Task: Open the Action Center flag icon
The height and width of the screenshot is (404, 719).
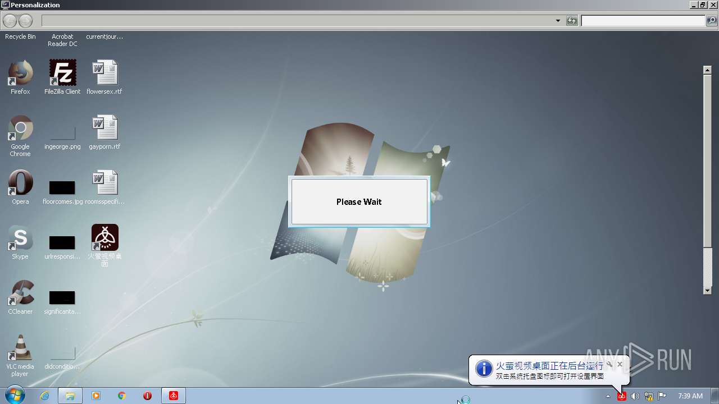Action: point(662,396)
